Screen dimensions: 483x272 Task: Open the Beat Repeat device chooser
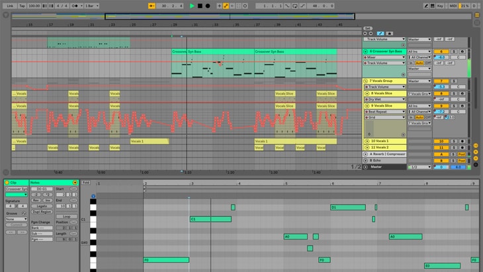point(384,111)
